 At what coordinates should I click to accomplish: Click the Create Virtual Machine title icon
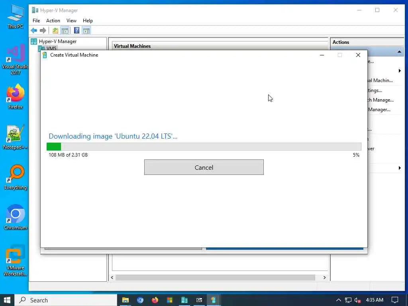pos(45,55)
